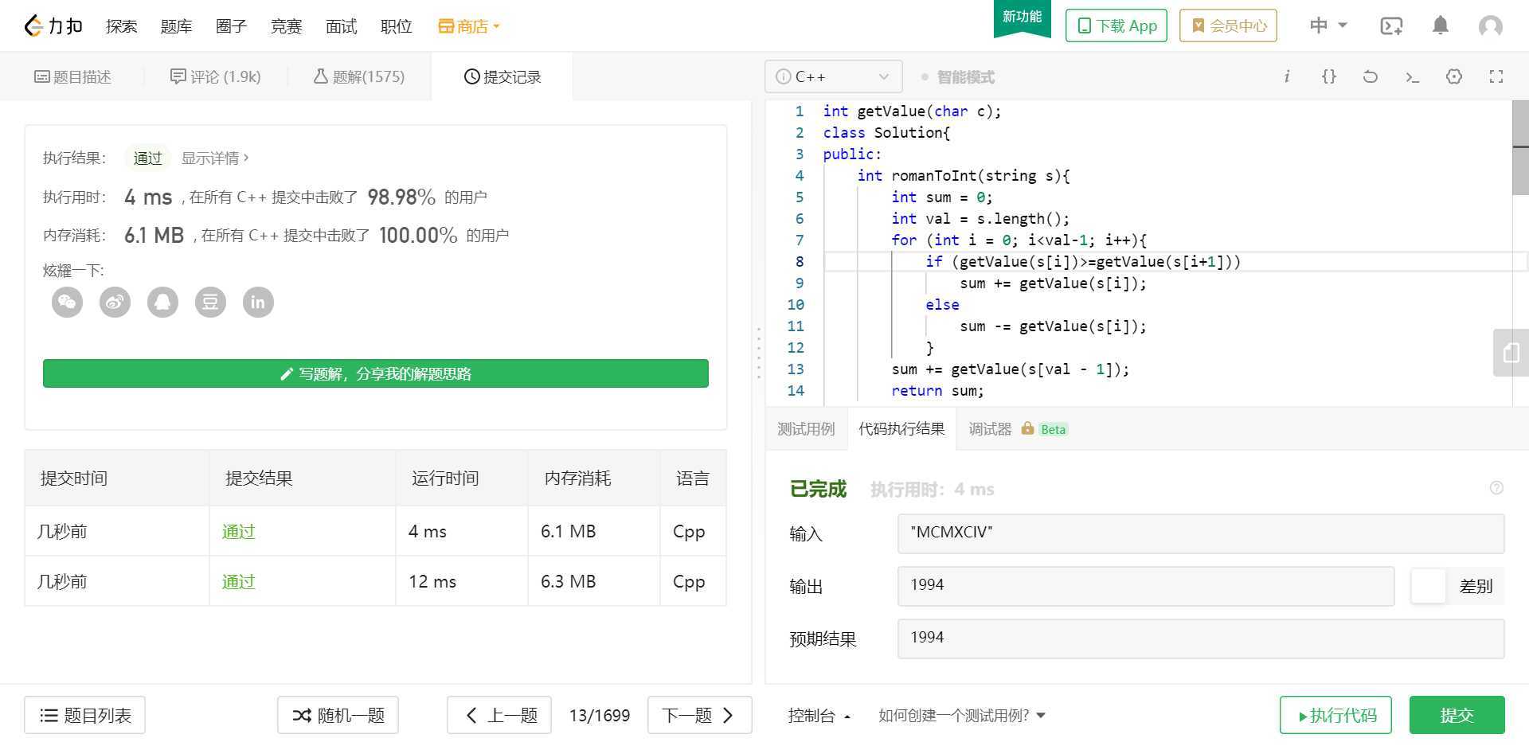Viewport: 1529px width, 746px height.
Task: Open 题库 in top navigation
Action: 176,26
